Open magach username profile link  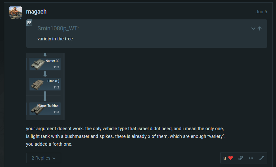coord(36,12)
